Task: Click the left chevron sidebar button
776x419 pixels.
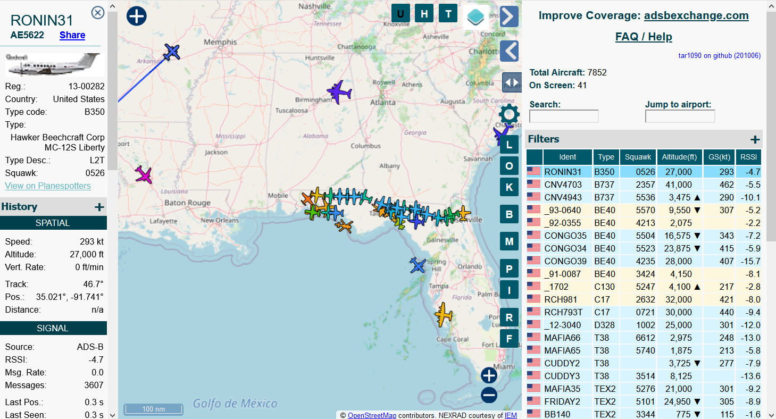Action: [x=510, y=51]
